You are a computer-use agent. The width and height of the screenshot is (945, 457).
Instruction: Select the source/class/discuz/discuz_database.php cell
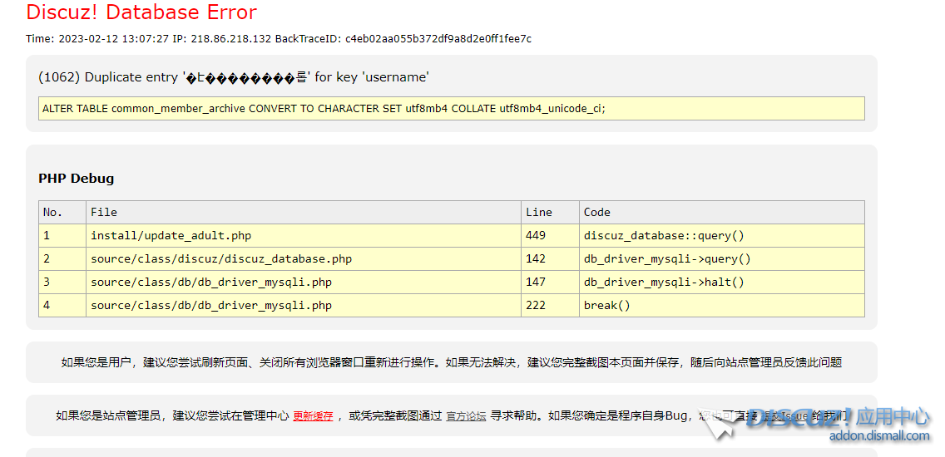click(x=220, y=259)
